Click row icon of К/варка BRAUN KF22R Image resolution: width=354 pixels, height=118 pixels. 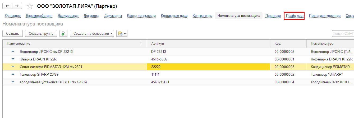pos(13,59)
